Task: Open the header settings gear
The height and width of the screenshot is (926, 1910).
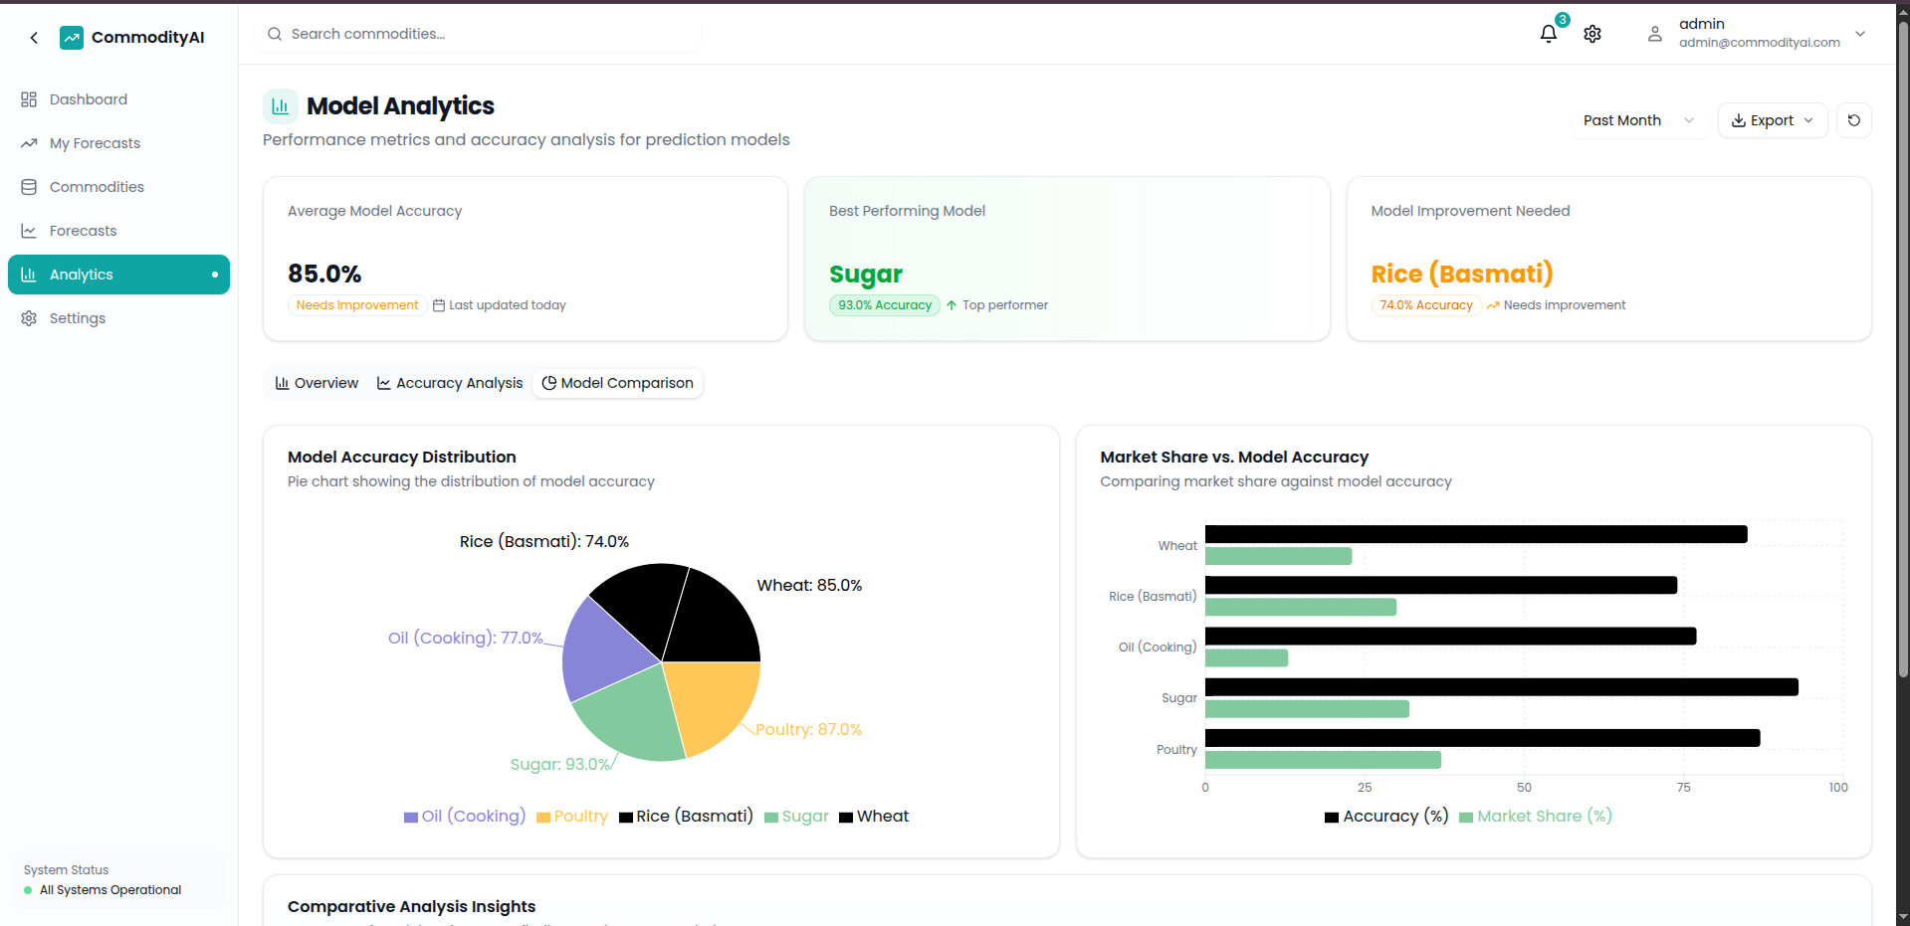Action: coord(1592,34)
